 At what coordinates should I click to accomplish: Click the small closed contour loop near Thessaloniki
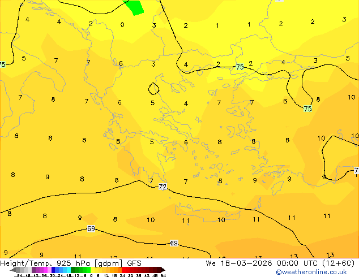(x=153, y=89)
